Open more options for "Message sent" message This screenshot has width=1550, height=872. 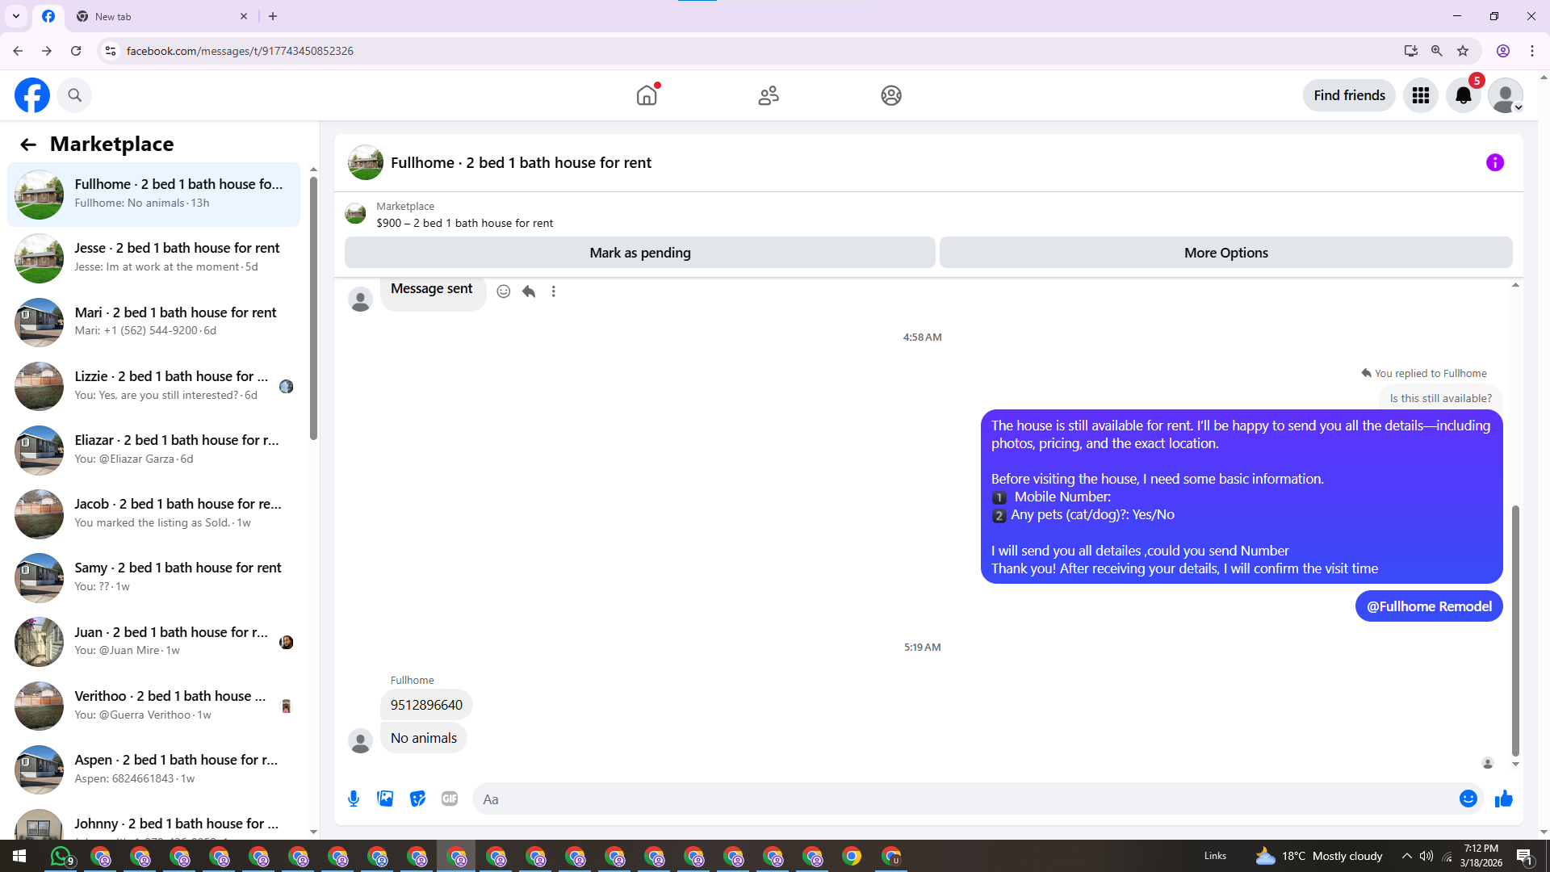point(554,291)
